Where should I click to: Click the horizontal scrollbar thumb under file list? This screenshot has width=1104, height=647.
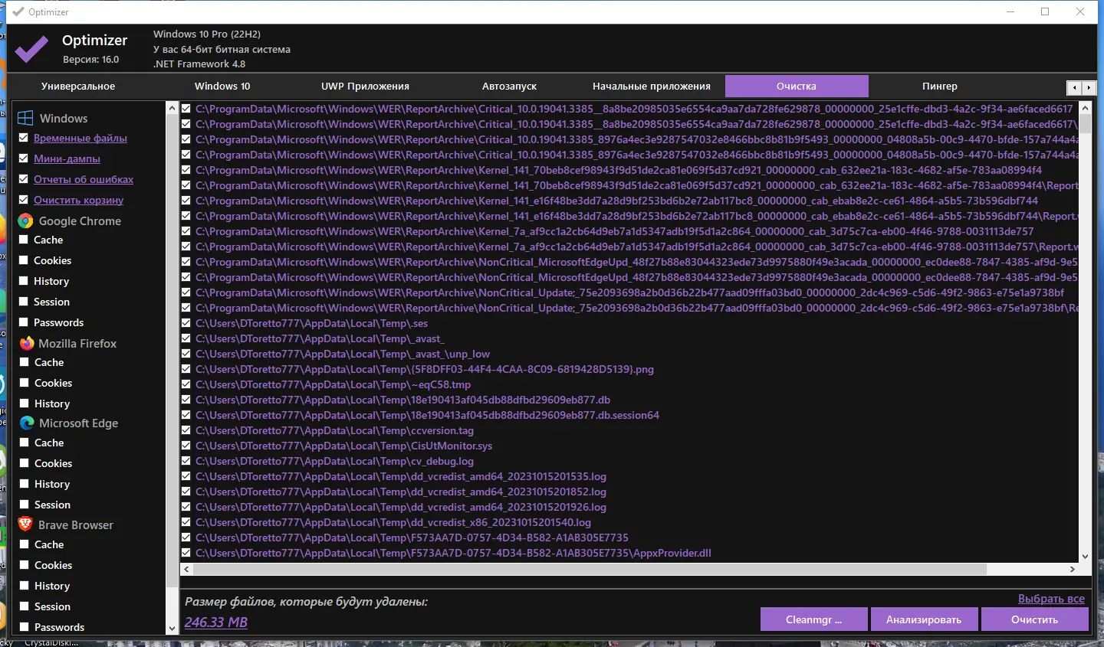[x=590, y=569]
